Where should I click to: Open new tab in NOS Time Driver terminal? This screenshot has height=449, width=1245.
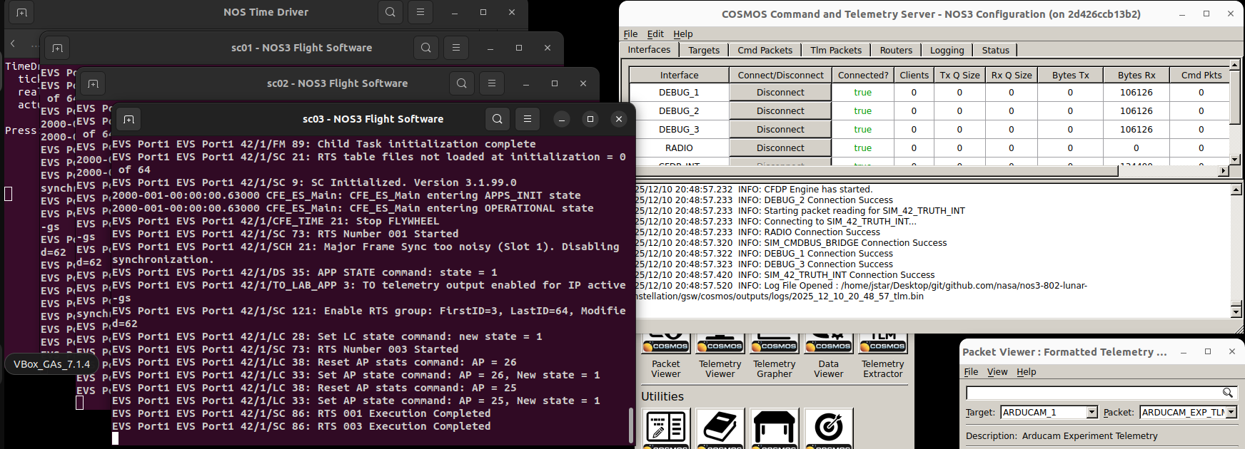pos(21,12)
